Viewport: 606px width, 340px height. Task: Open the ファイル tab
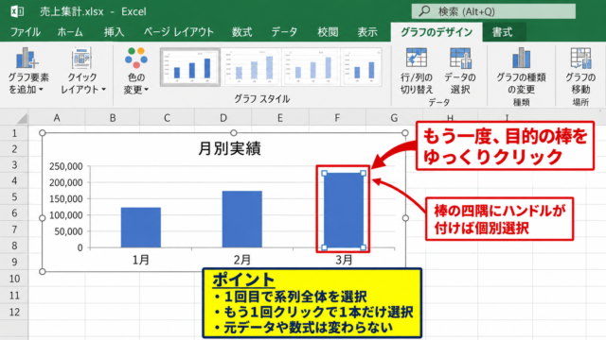[26, 32]
